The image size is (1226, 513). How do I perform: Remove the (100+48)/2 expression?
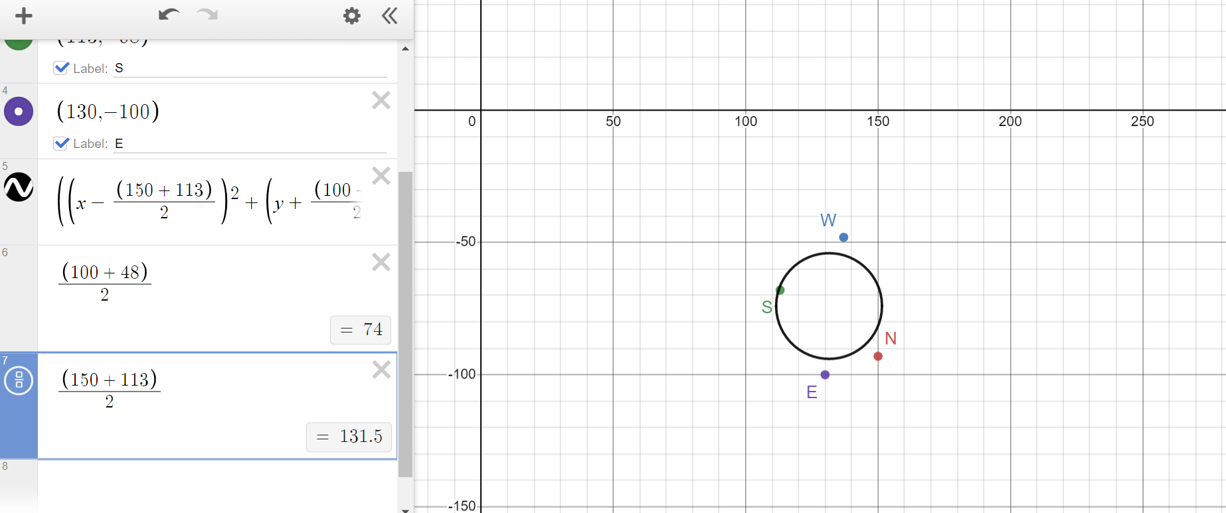(381, 262)
